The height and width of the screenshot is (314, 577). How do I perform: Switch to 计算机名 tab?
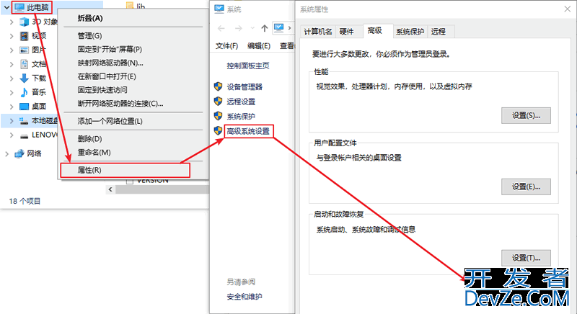pos(317,32)
